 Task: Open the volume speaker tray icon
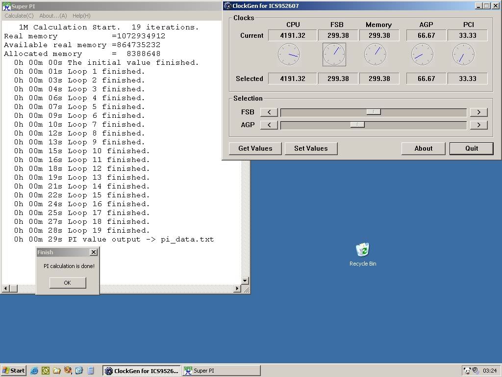(475, 371)
